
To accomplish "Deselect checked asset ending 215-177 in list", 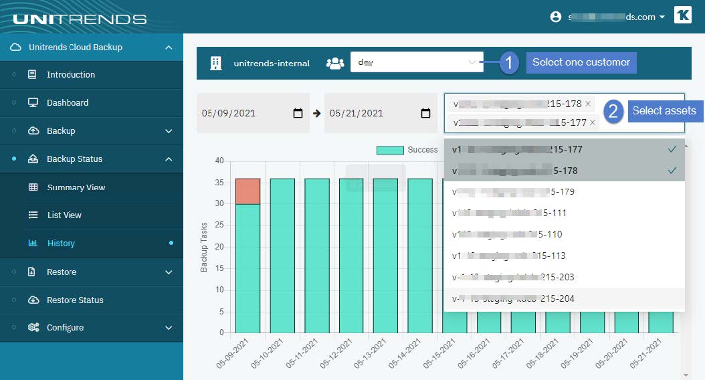I will click(565, 149).
